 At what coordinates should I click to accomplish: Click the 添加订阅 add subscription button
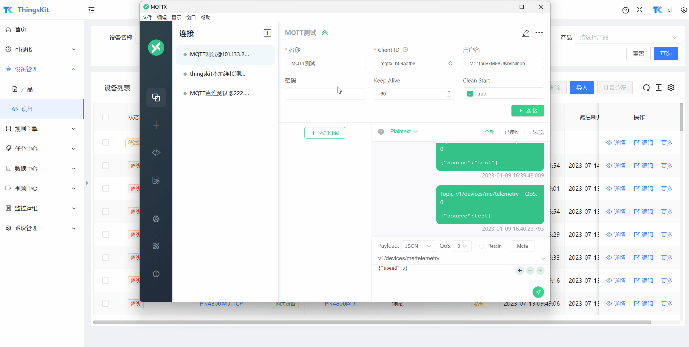pyautogui.click(x=325, y=133)
